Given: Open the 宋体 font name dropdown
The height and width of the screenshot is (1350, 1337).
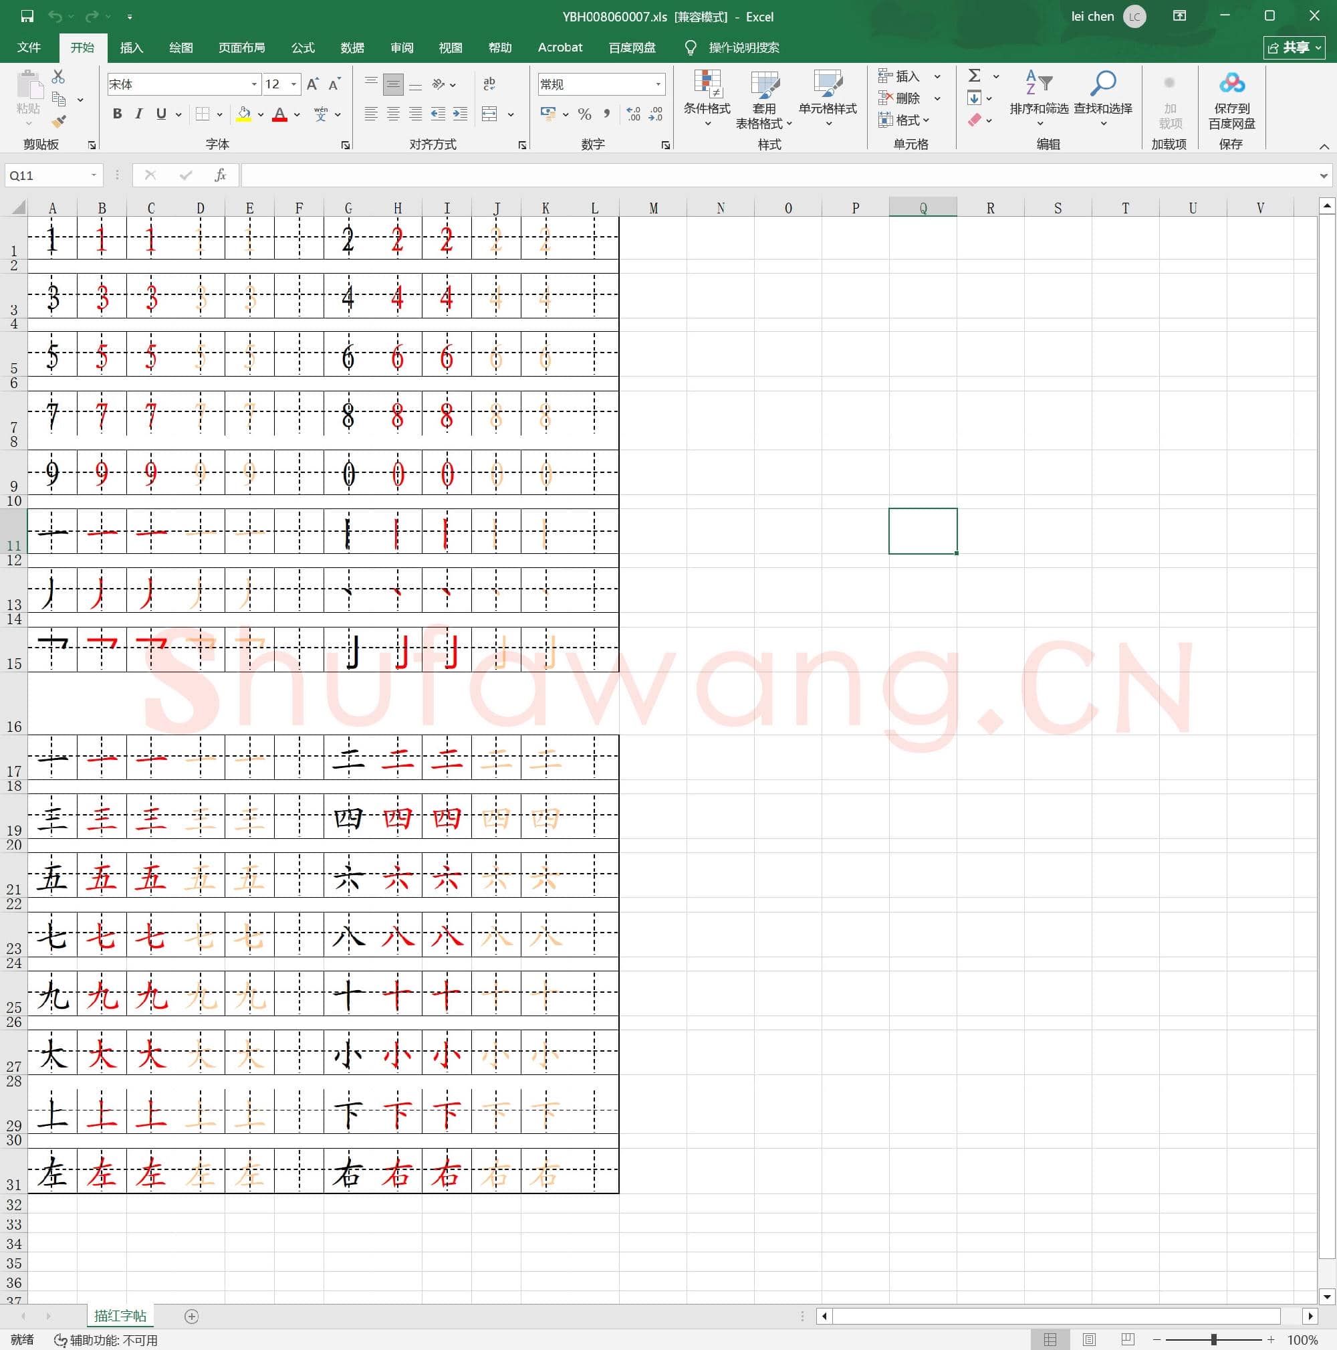Looking at the screenshot, I should pos(253,84).
